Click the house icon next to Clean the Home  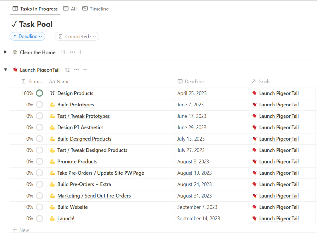(x=15, y=52)
